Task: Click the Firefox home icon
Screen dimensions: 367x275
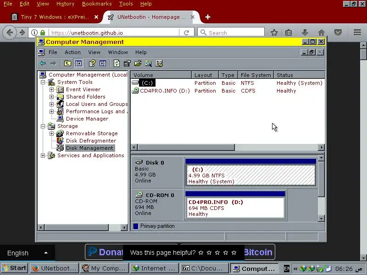Action: pyautogui.click(x=322, y=33)
